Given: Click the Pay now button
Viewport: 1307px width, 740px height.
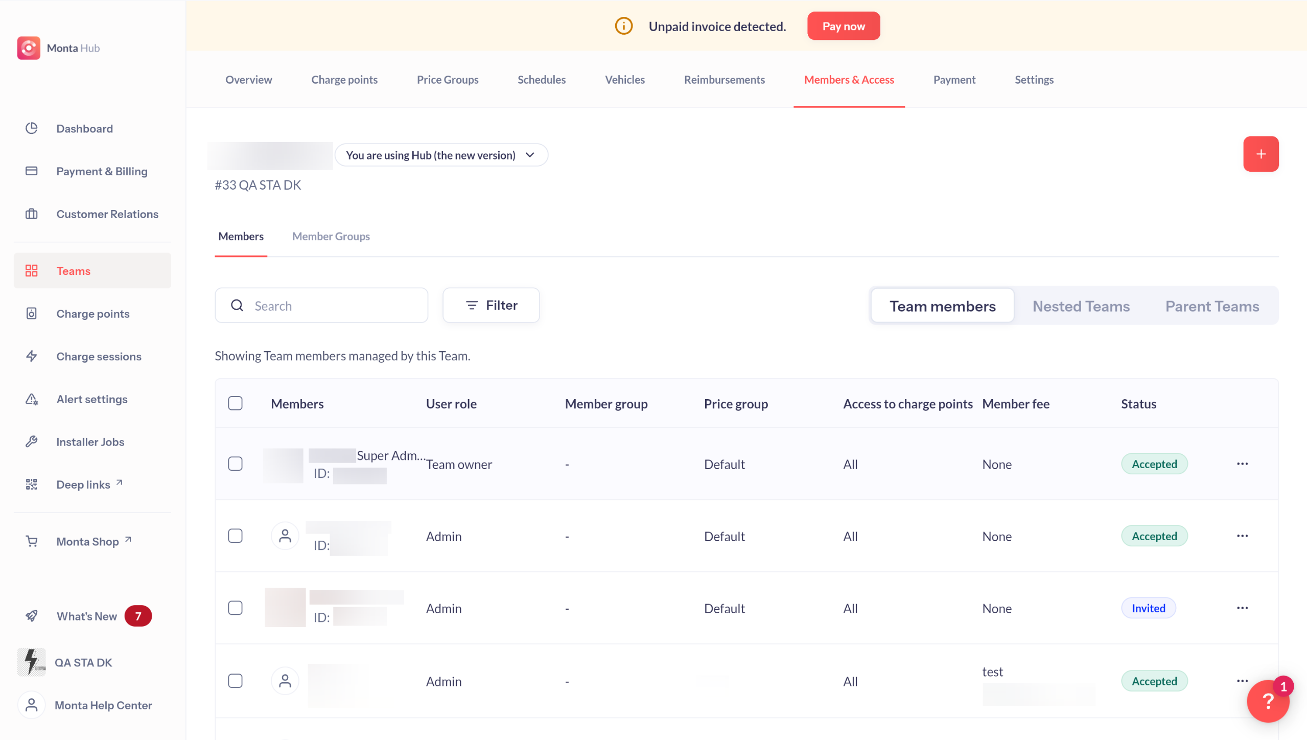Looking at the screenshot, I should click(x=843, y=26).
